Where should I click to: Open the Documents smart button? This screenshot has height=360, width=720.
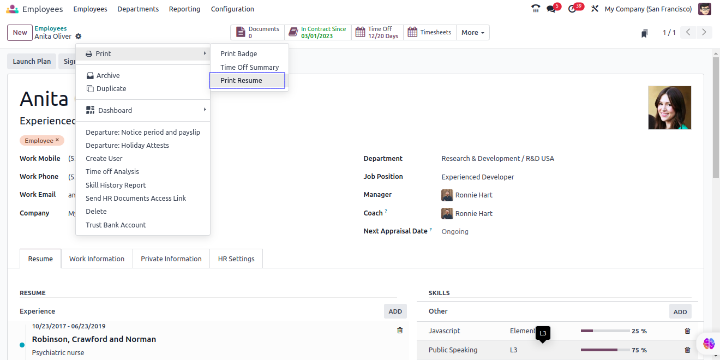point(258,33)
